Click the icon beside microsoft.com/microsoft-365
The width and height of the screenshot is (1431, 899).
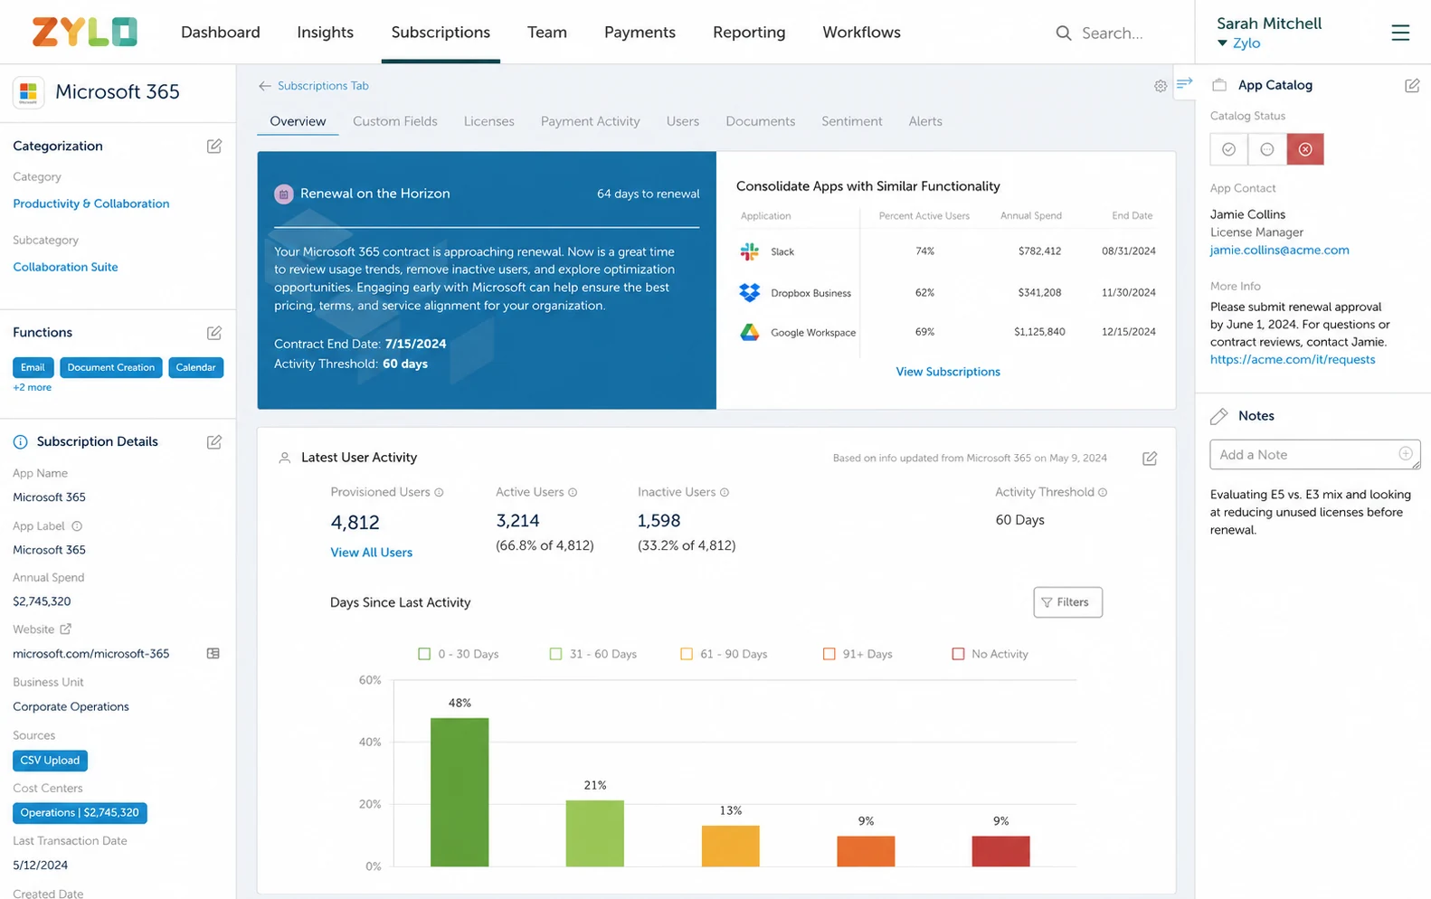213,654
